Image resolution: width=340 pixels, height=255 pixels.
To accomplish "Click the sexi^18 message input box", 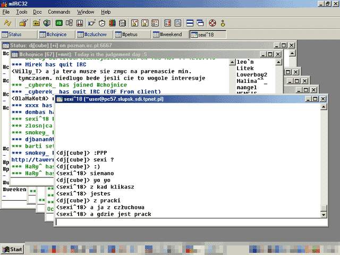I will 190,222.
